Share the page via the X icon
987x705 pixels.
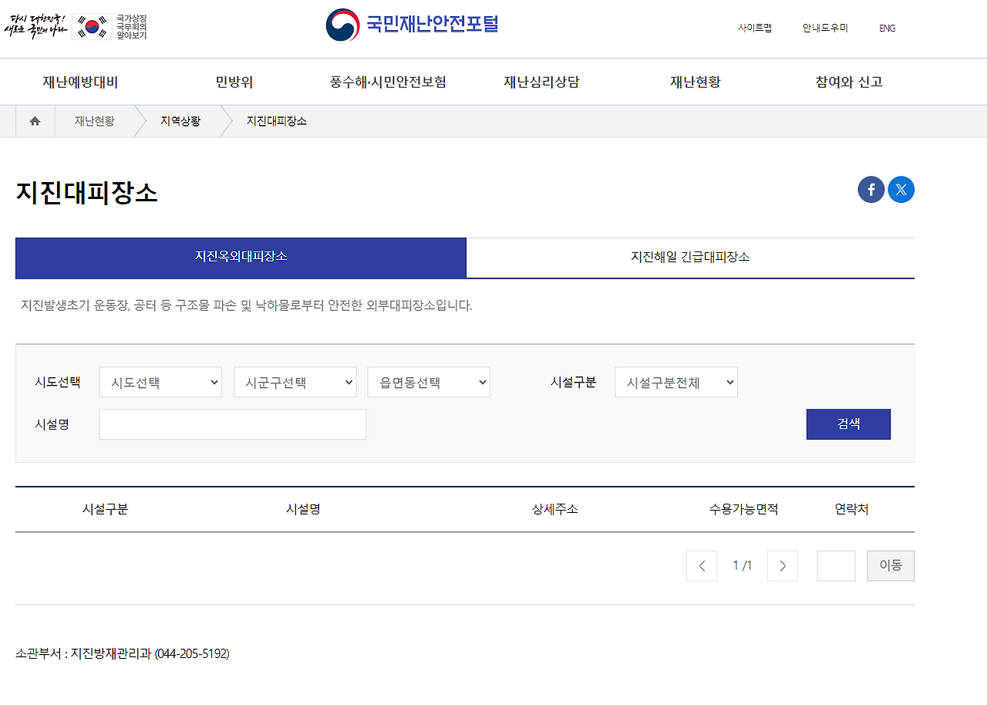901,189
